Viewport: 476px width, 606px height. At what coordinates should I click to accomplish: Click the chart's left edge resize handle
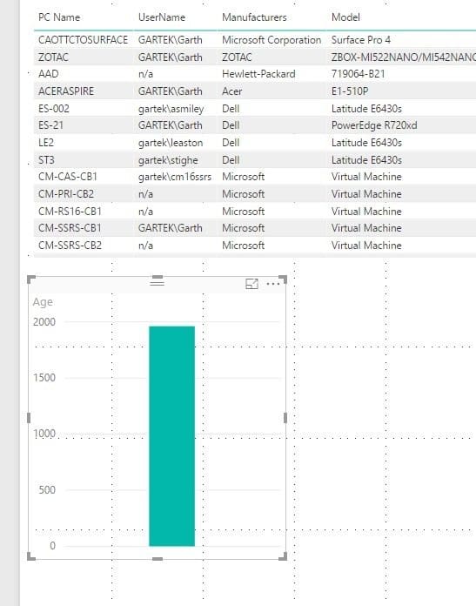click(29, 418)
